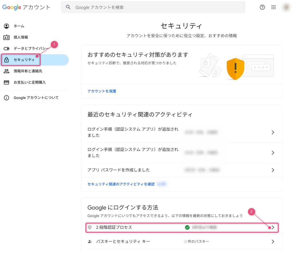Click the Google アカウントについて info icon
Image resolution: width=294 pixels, height=253 pixels.
[7, 98]
